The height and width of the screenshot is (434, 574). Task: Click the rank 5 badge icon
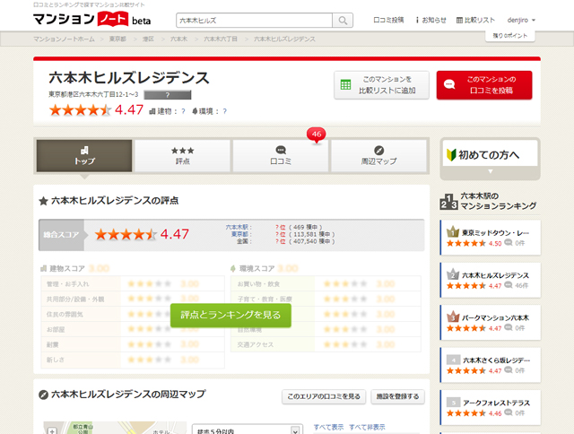453,403
